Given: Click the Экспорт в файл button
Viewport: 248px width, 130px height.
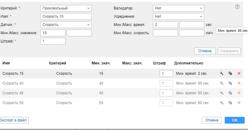Looking at the screenshot, I should (x=14, y=120).
